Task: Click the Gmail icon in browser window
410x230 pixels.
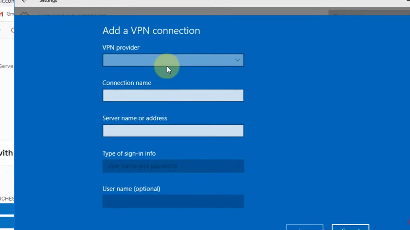Action: coord(2,14)
